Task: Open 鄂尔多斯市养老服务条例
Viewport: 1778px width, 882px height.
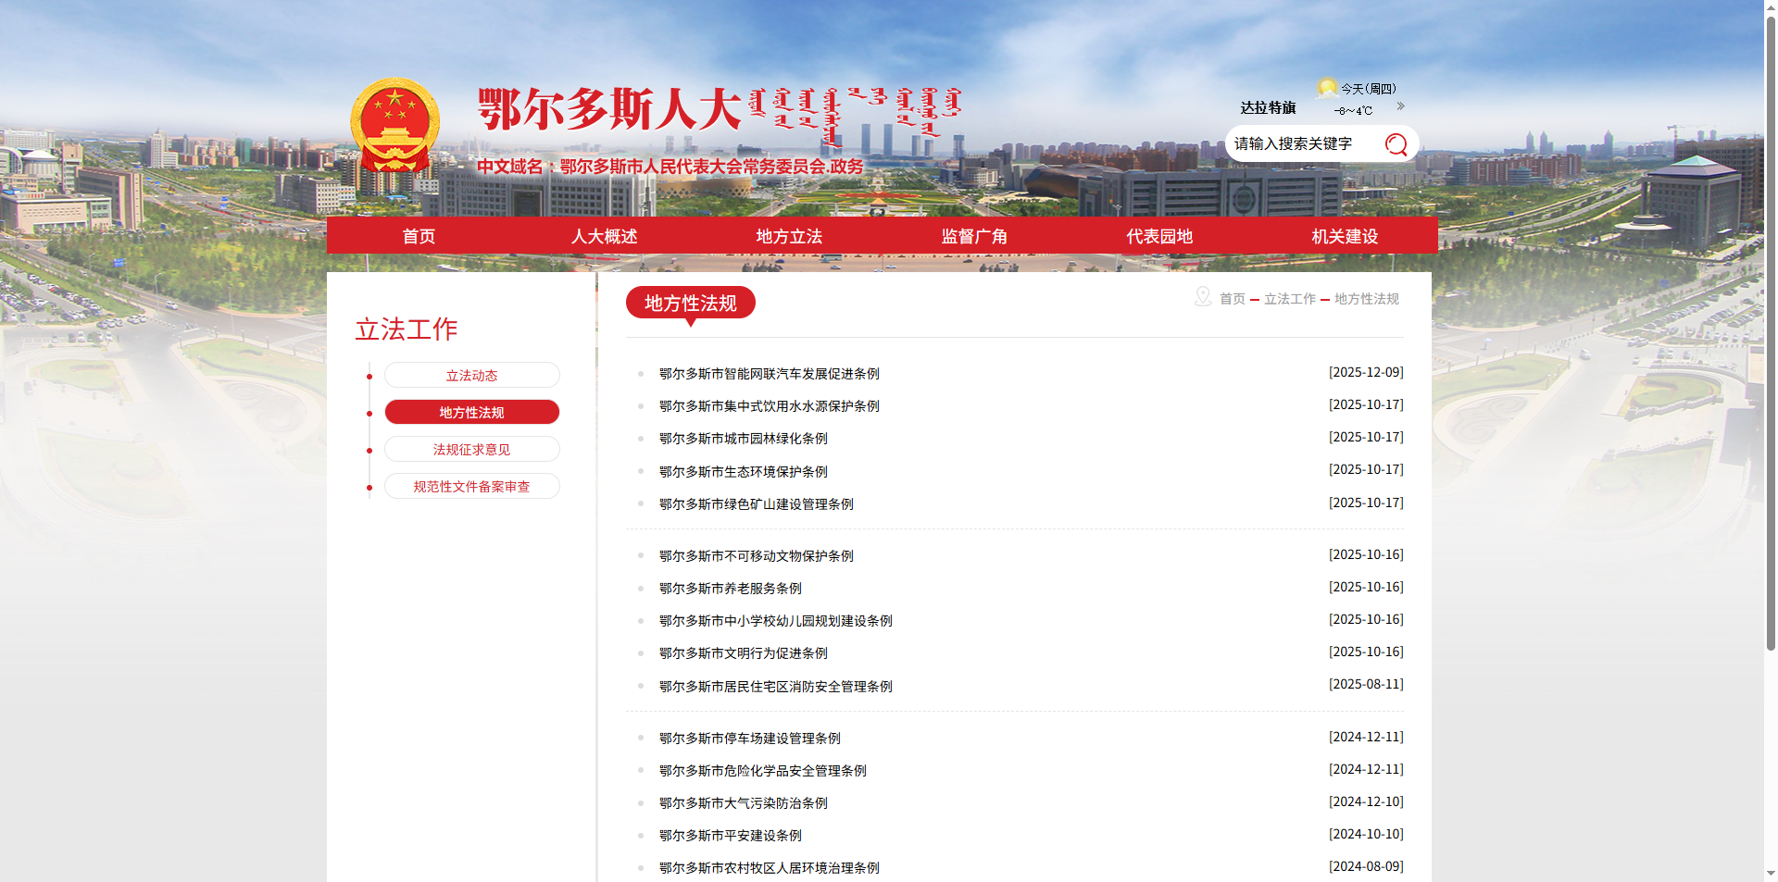Action: (x=731, y=589)
